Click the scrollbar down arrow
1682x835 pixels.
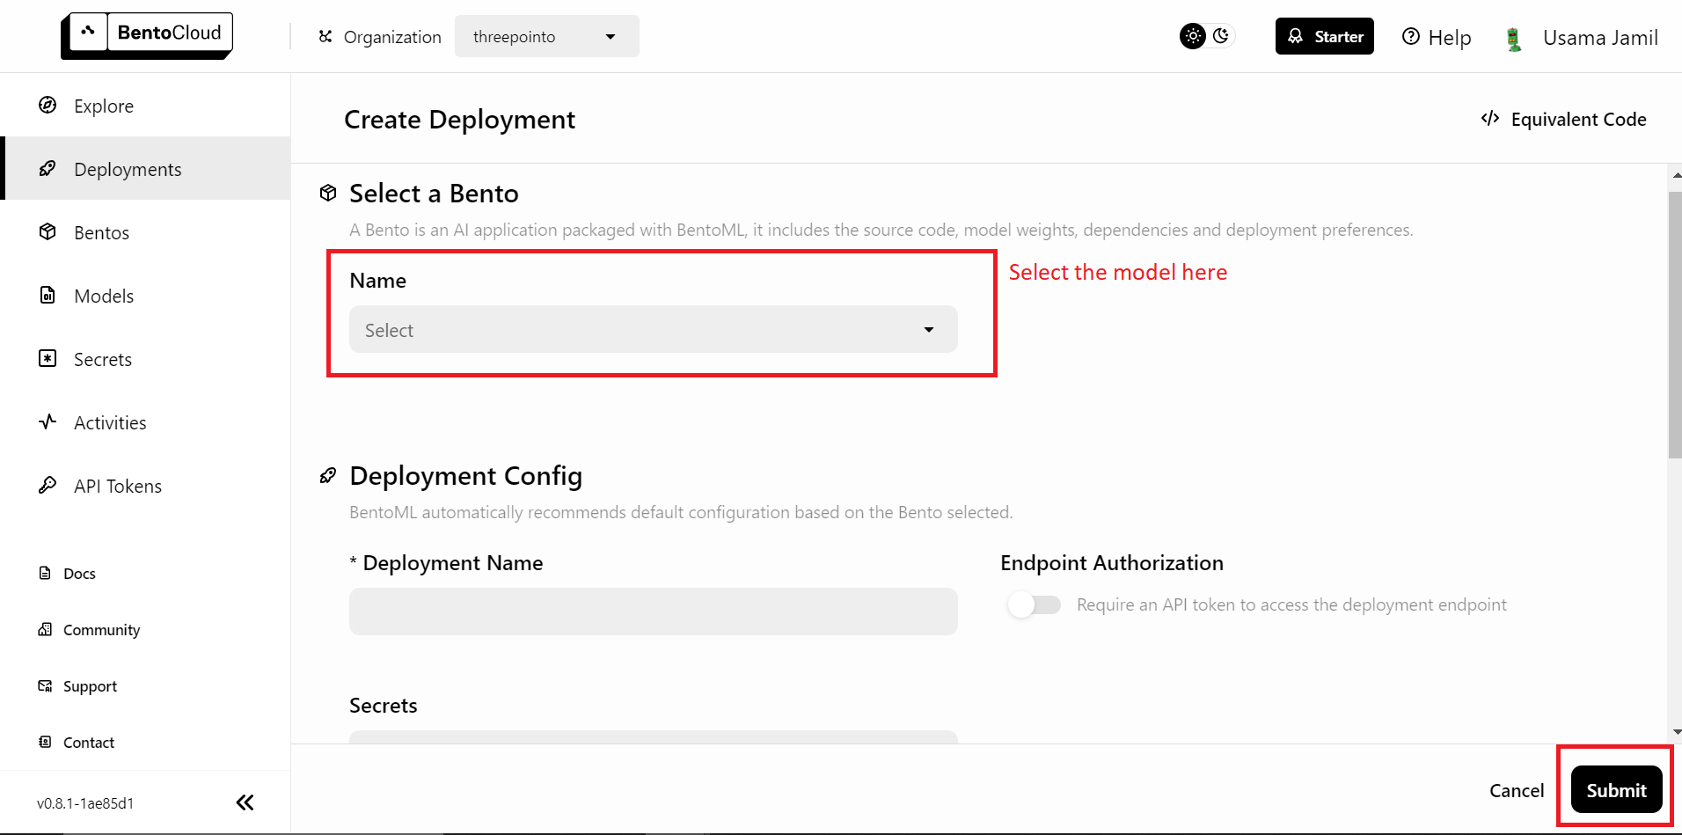coord(1676,732)
